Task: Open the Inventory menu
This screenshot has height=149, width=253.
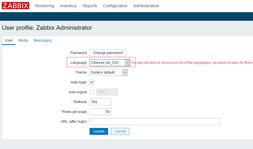Action: tap(68, 6)
